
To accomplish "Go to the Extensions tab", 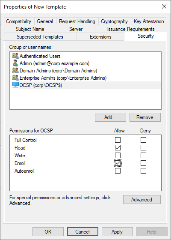I will (x=100, y=37).
